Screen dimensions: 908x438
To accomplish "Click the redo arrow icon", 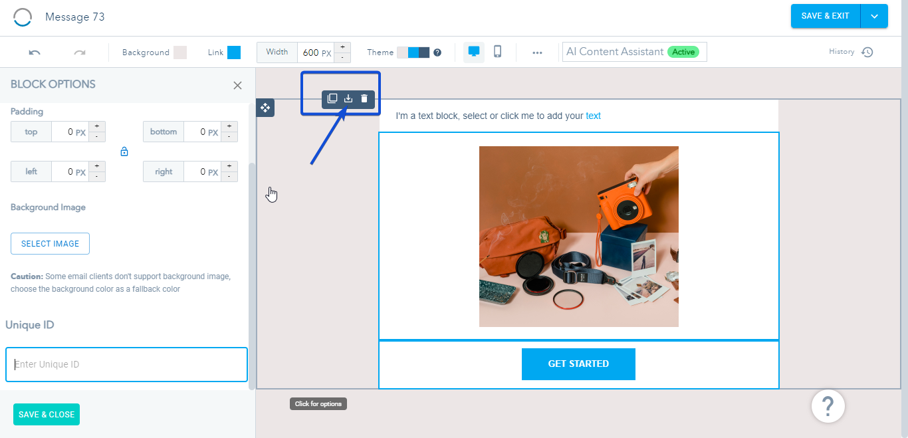I will click(x=80, y=53).
